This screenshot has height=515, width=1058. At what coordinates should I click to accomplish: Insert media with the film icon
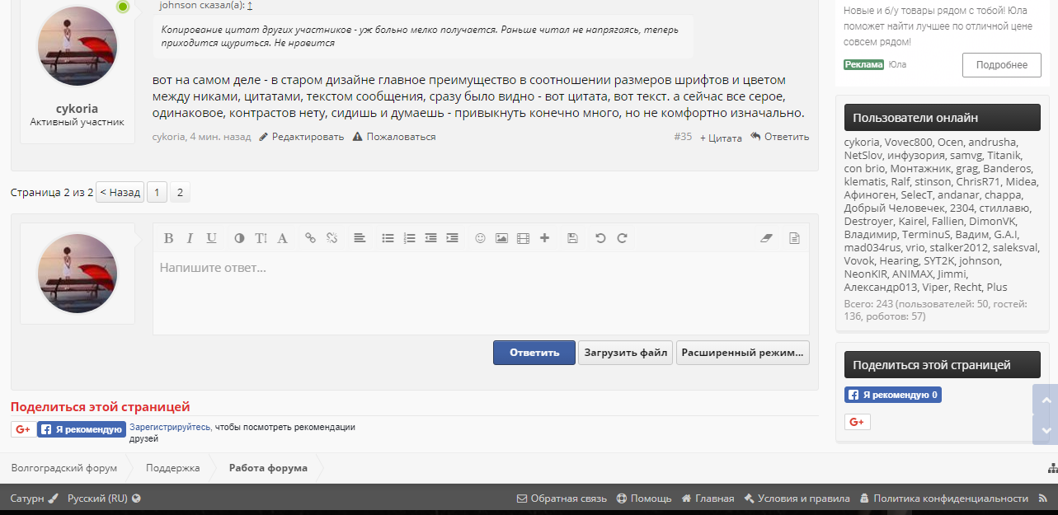click(523, 238)
